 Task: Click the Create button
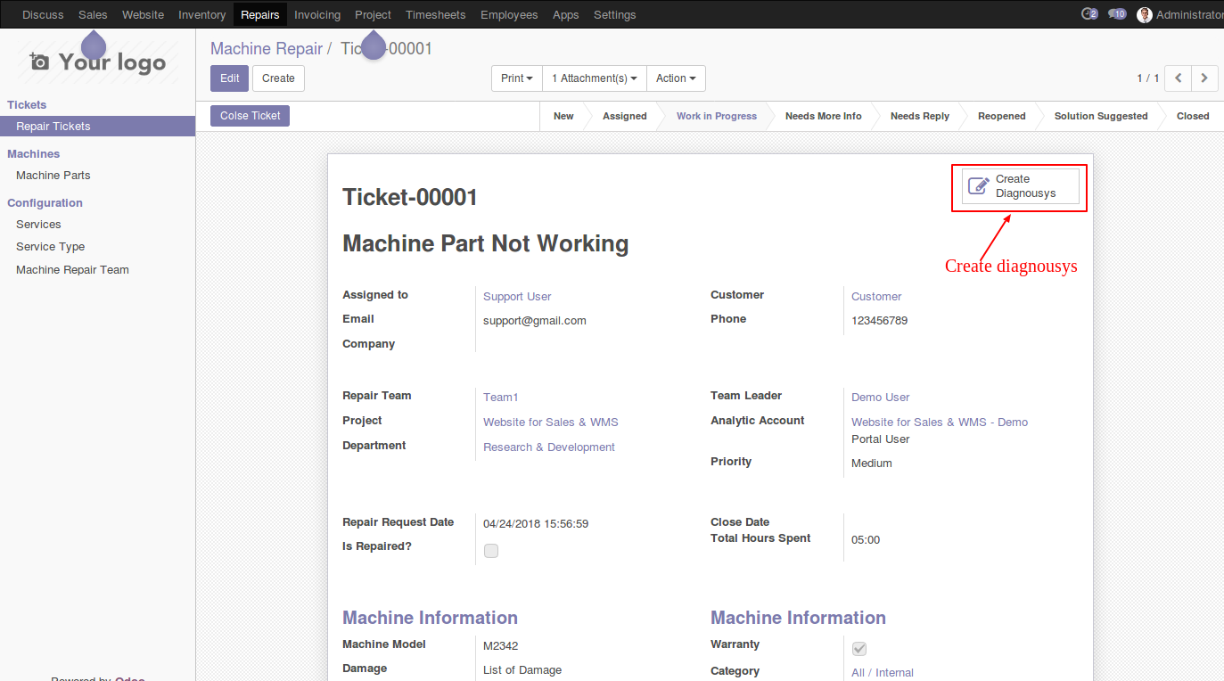(x=278, y=78)
